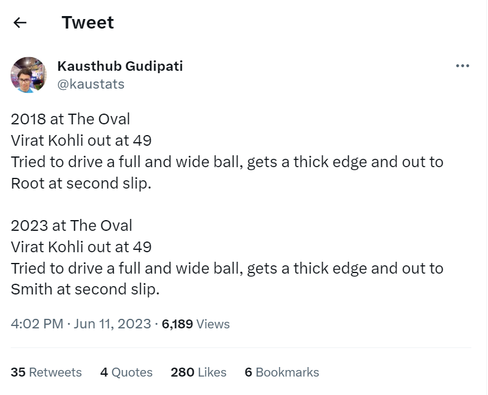488x395 pixels.
Task: Show the 35 Retweets list
Action: pos(46,372)
